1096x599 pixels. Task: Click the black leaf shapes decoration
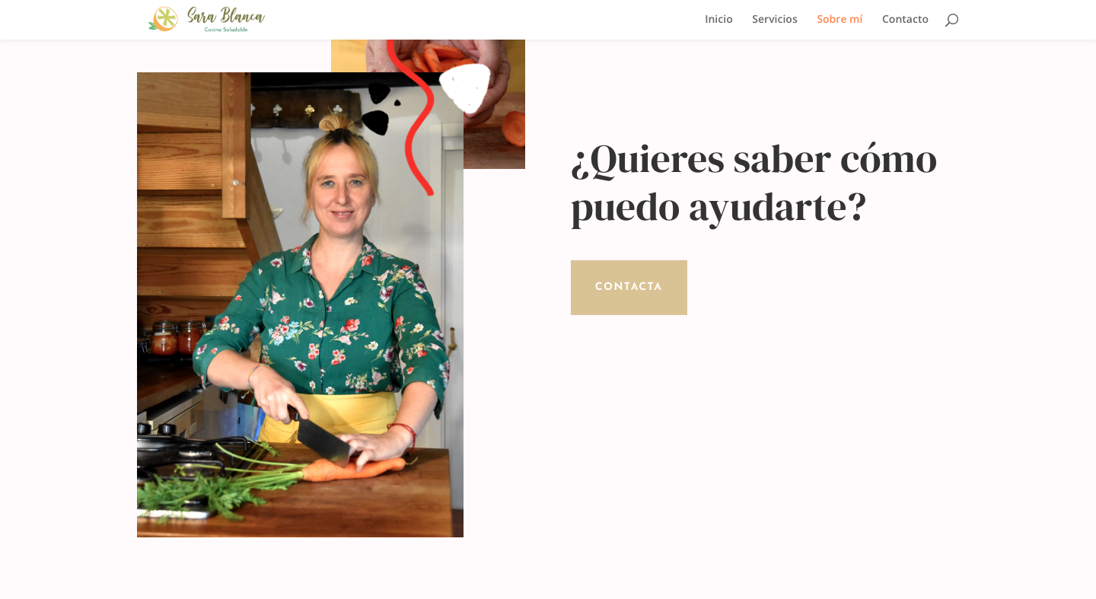click(378, 108)
